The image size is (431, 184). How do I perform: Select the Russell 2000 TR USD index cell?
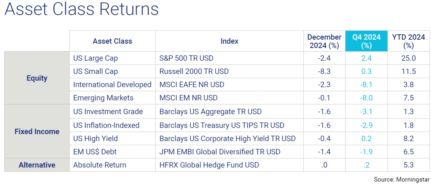194,71
